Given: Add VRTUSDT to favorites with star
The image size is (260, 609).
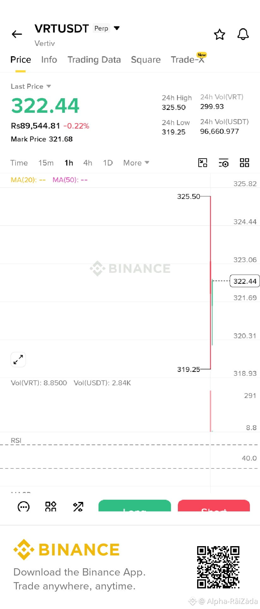Looking at the screenshot, I should (220, 34).
